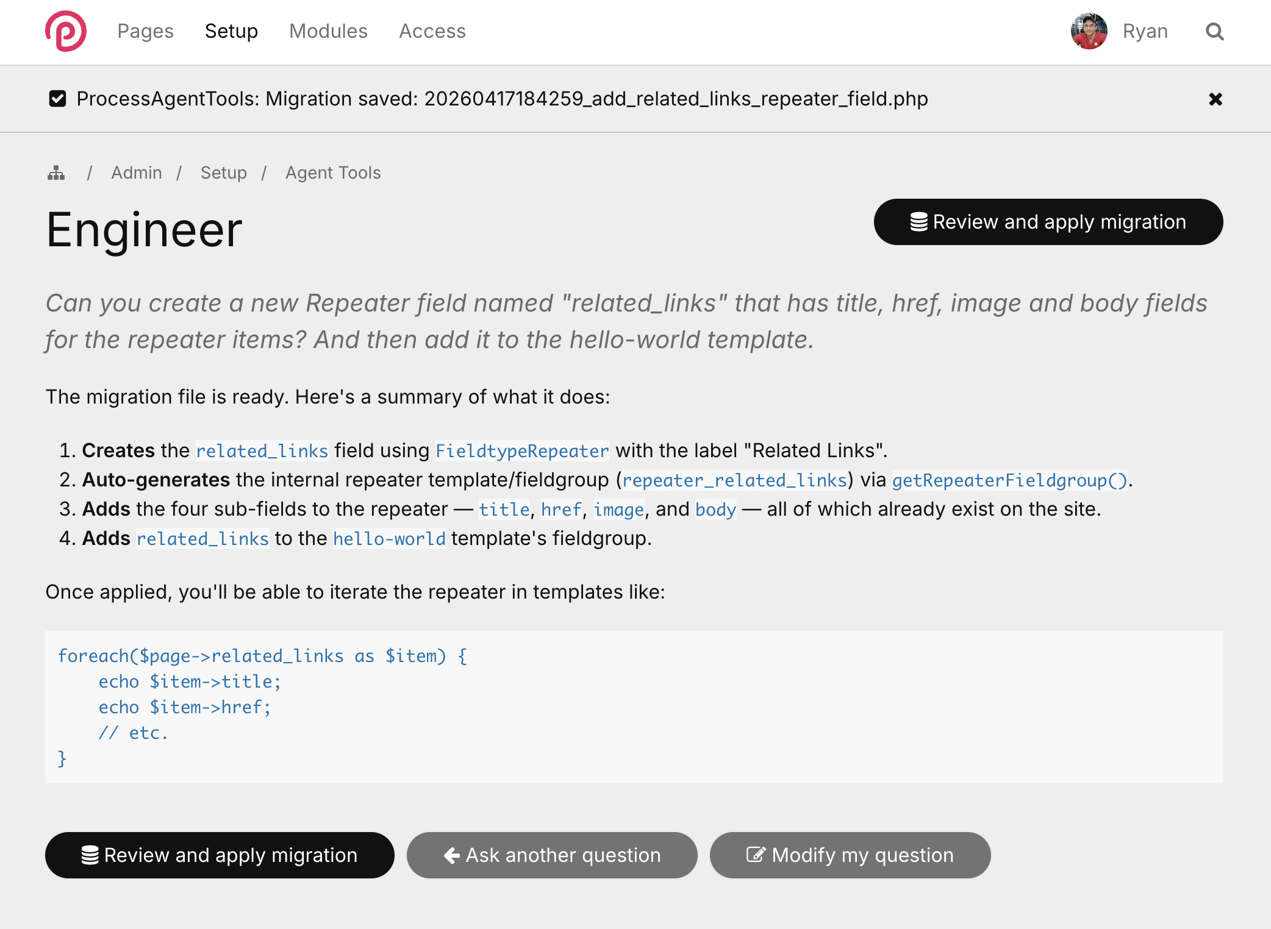Viewport: 1271px width, 929px height.
Task: Click the sitemap tree breadcrumb icon
Action: pos(56,173)
